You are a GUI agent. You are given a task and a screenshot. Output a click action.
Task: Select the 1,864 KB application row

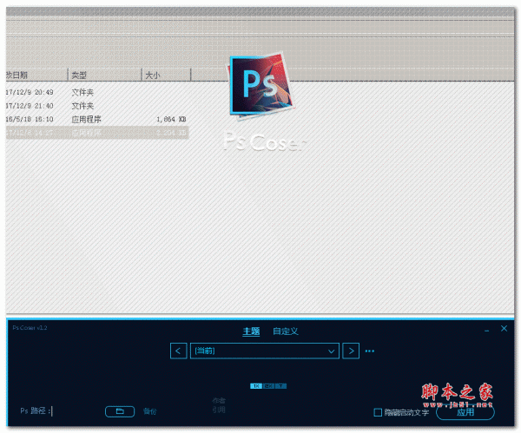(97, 119)
